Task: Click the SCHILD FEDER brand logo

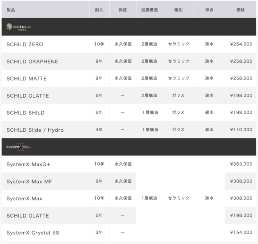Action: [18, 27]
